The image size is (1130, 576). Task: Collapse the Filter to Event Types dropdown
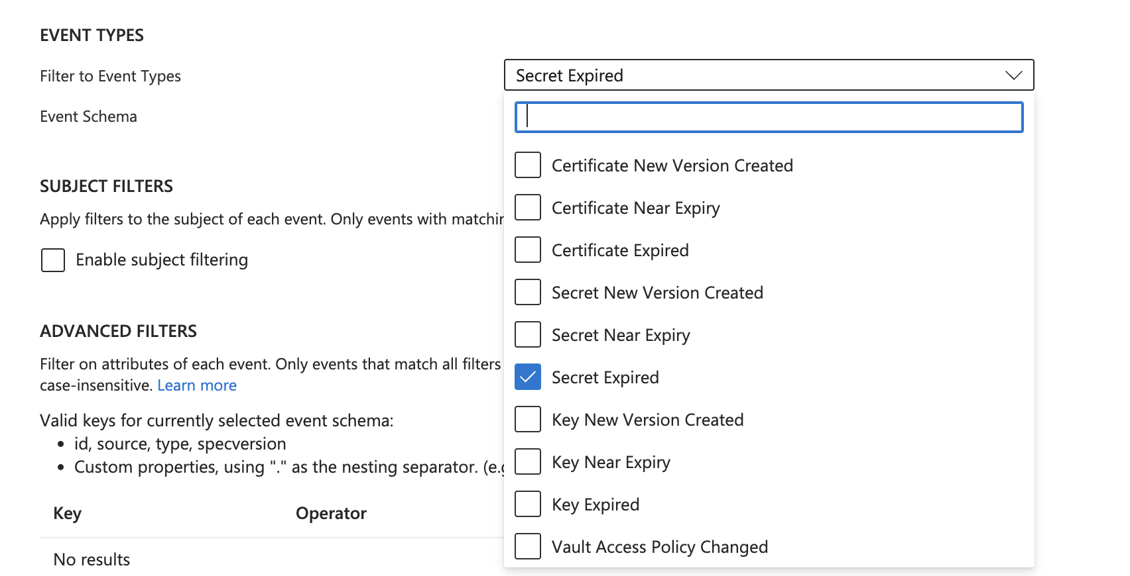point(769,75)
